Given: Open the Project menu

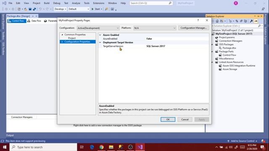Looking at the screenshot, I should point(37,3).
